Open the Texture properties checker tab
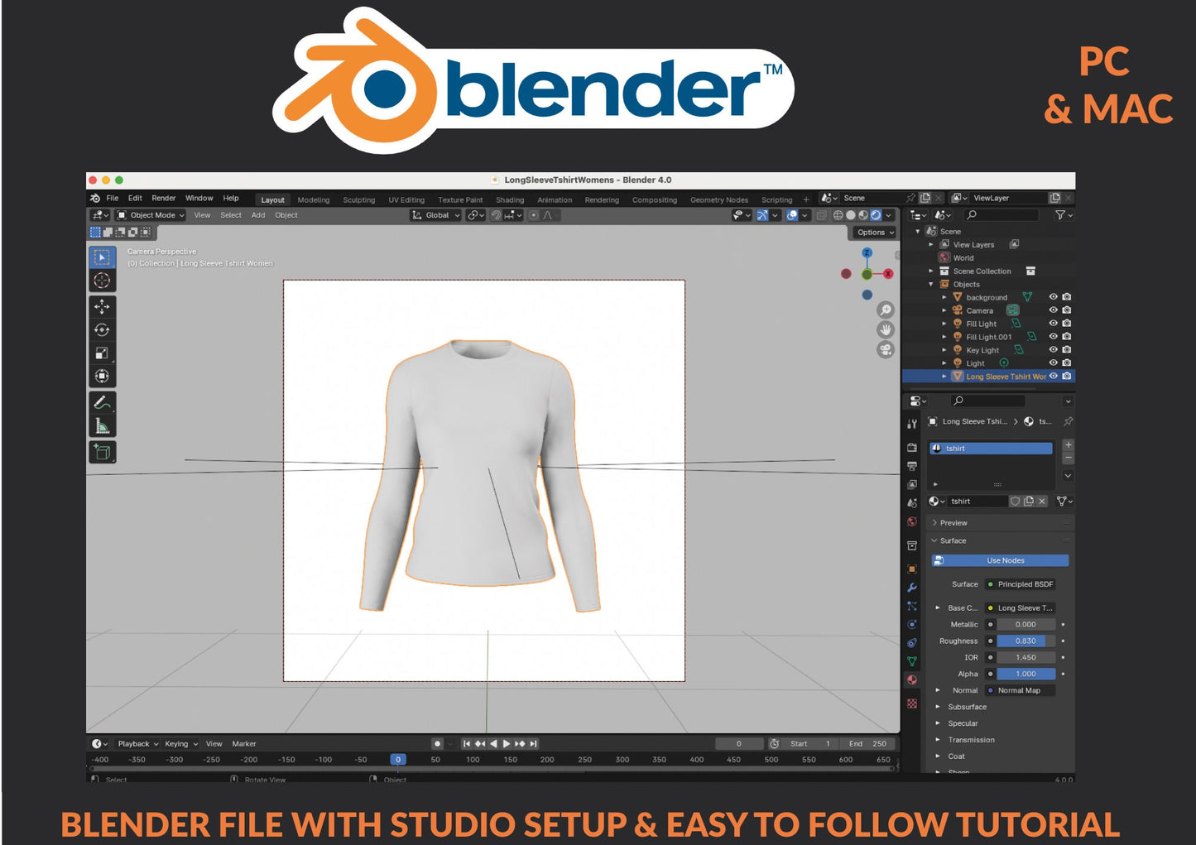This screenshot has width=1196, height=845. (912, 703)
